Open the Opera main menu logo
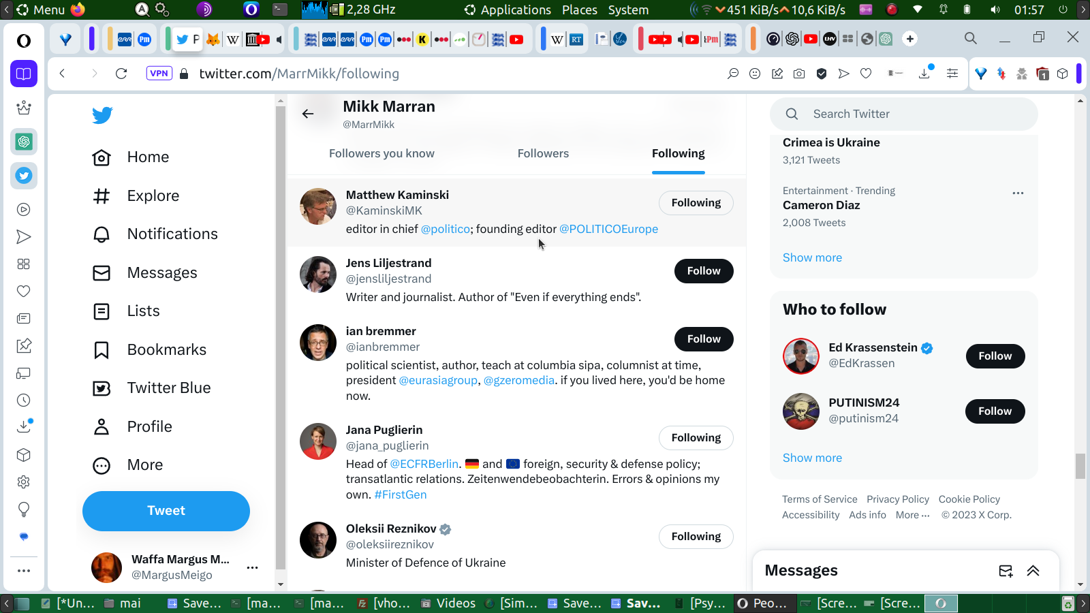The width and height of the screenshot is (1090, 613). click(x=24, y=41)
